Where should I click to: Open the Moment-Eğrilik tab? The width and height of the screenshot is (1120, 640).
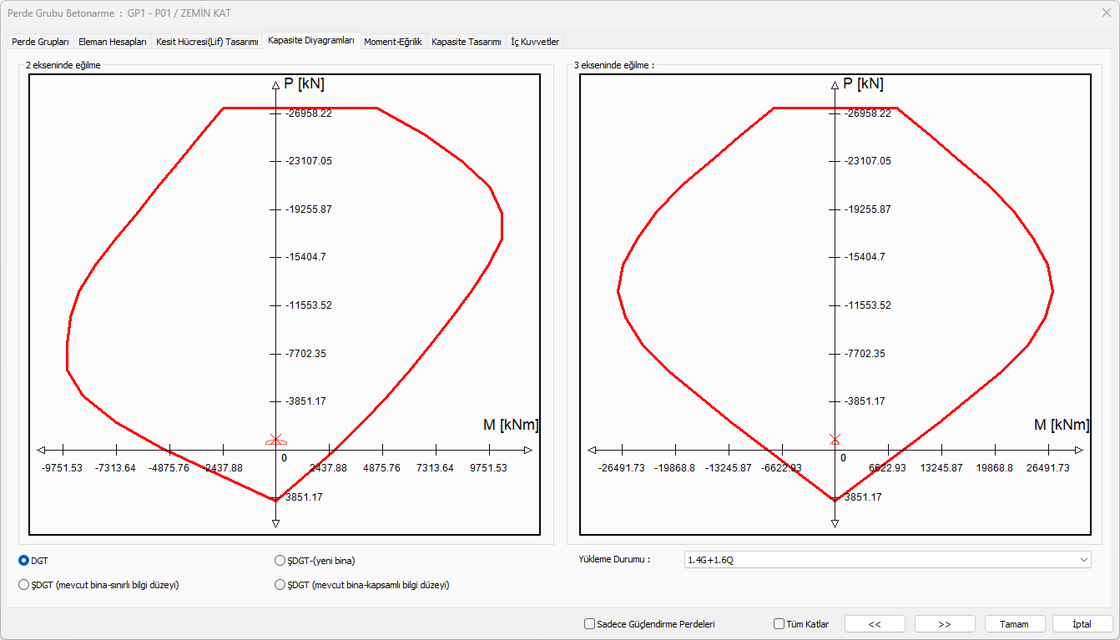(x=393, y=42)
